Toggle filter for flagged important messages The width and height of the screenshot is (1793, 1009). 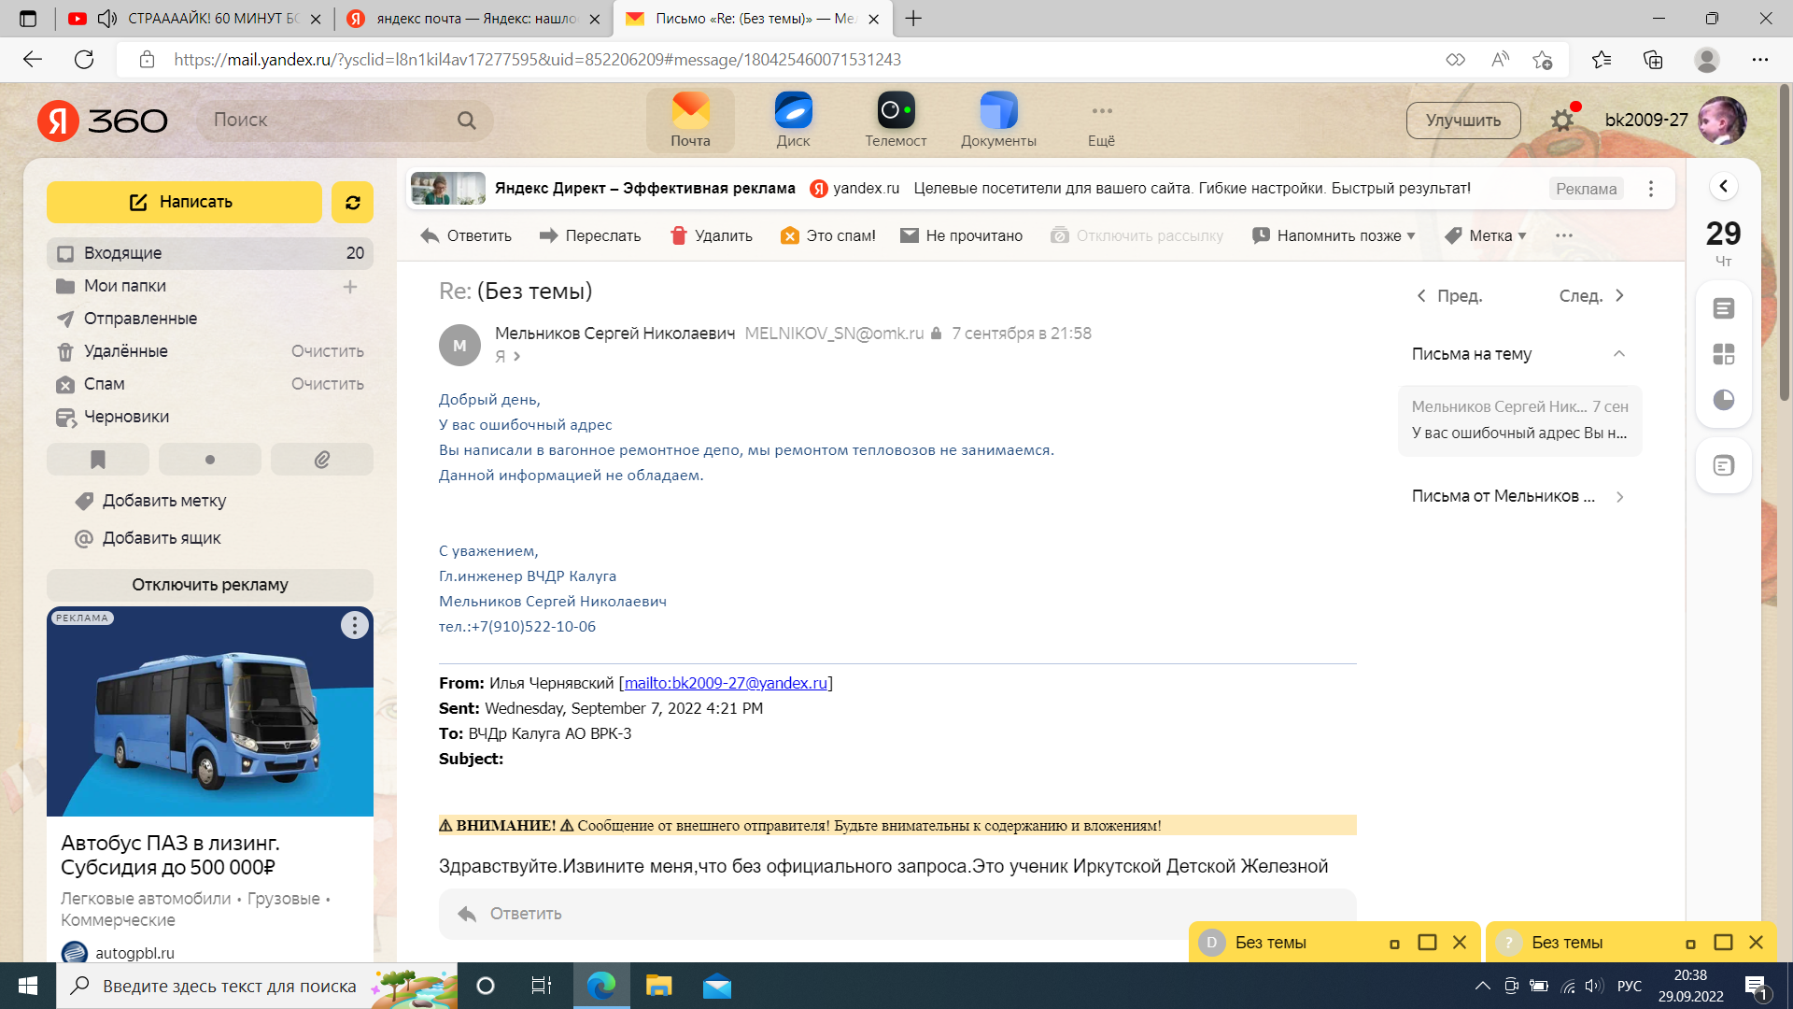click(98, 460)
